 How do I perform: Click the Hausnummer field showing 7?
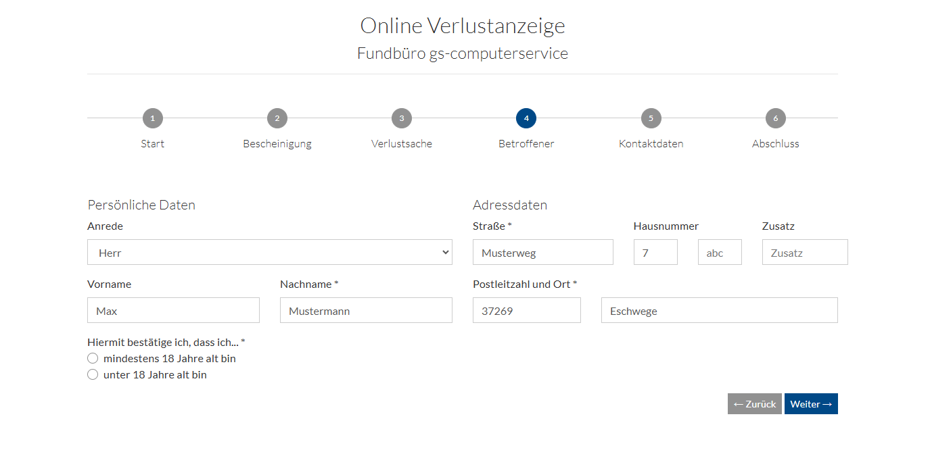[655, 252]
